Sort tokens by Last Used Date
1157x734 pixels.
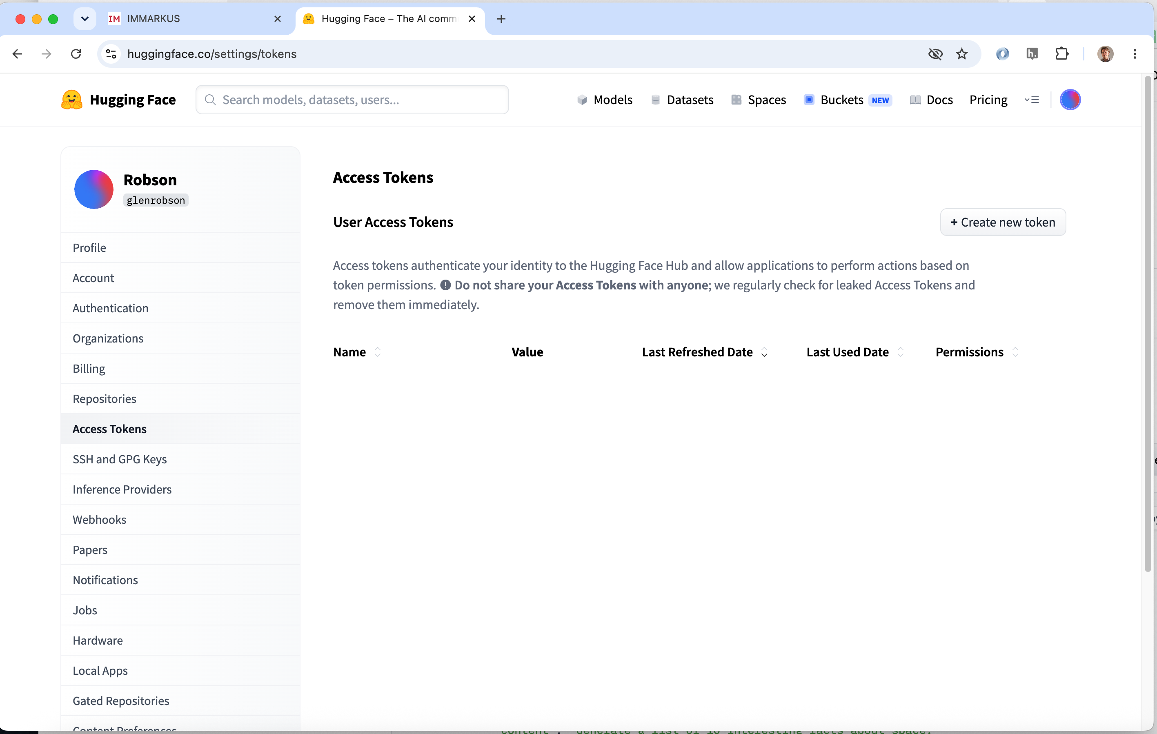click(x=901, y=352)
